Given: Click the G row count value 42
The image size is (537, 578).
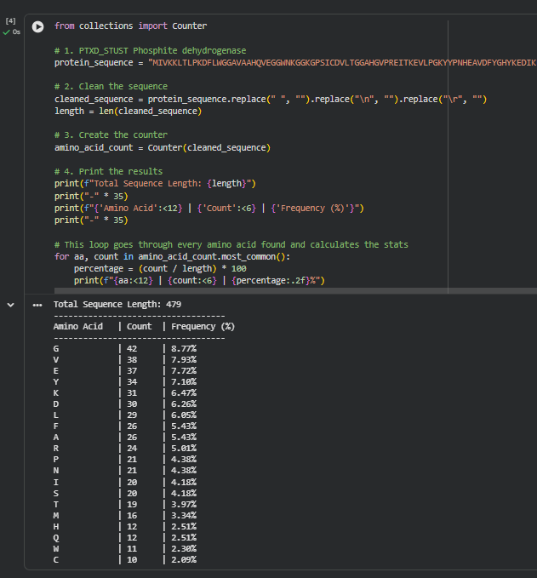Looking at the screenshot, I should click(132, 349).
